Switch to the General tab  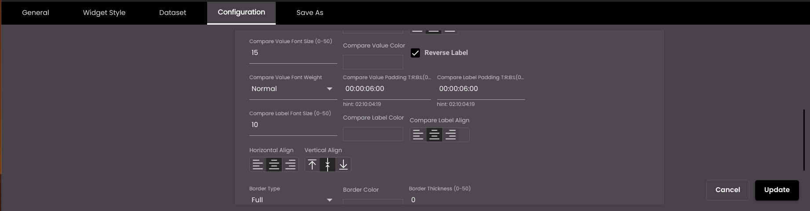pyautogui.click(x=36, y=13)
